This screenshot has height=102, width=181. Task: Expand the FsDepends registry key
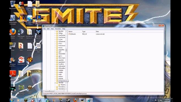(55, 42)
